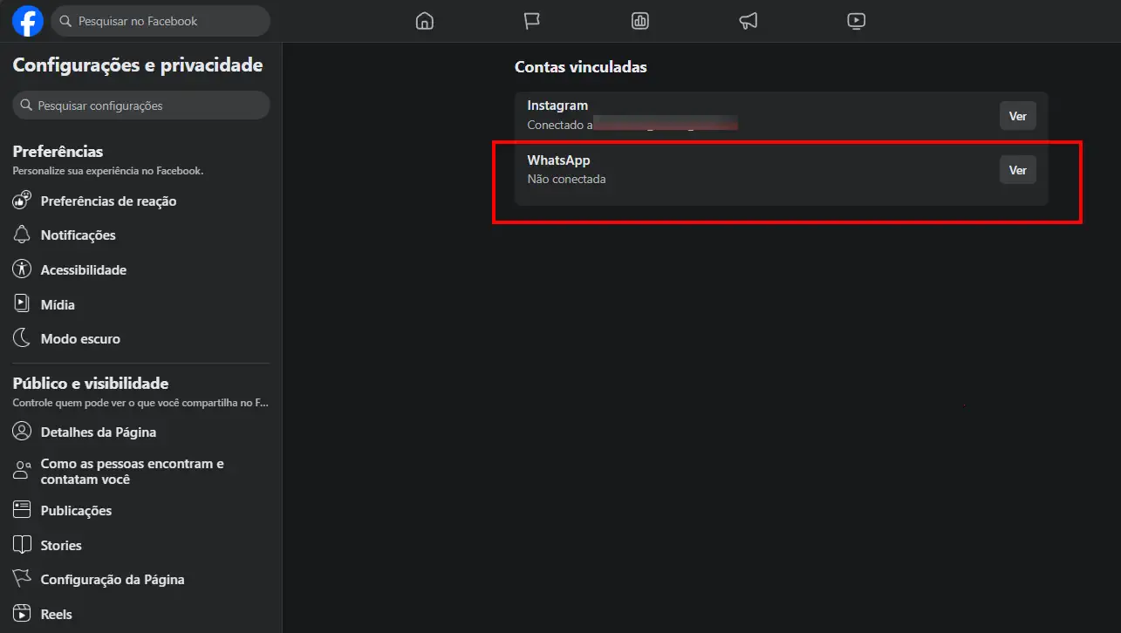Open the Video icon in top bar
This screenshot has width=1121, height=633.
click(x=857, y=21)
